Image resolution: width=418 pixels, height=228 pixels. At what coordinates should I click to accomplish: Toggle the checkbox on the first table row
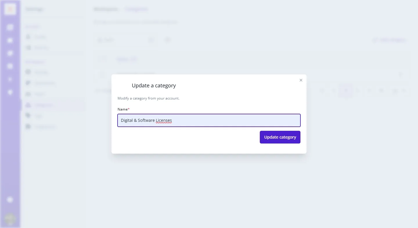click(102, 75)
